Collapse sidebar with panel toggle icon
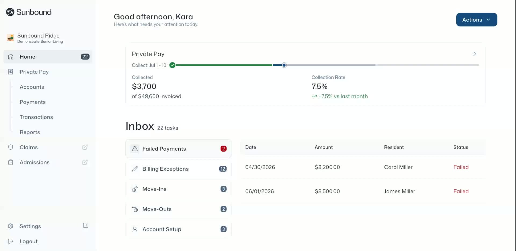The height and width of the screenshot is (251, 516). 86,226
